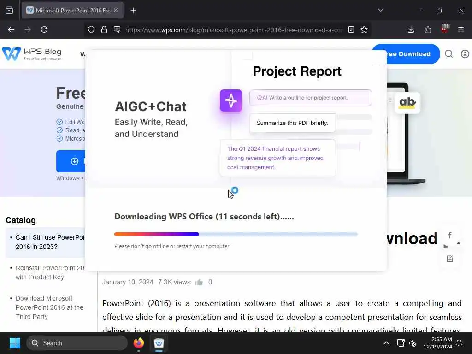Open the list all tabs dropdown

click(380, 10)
